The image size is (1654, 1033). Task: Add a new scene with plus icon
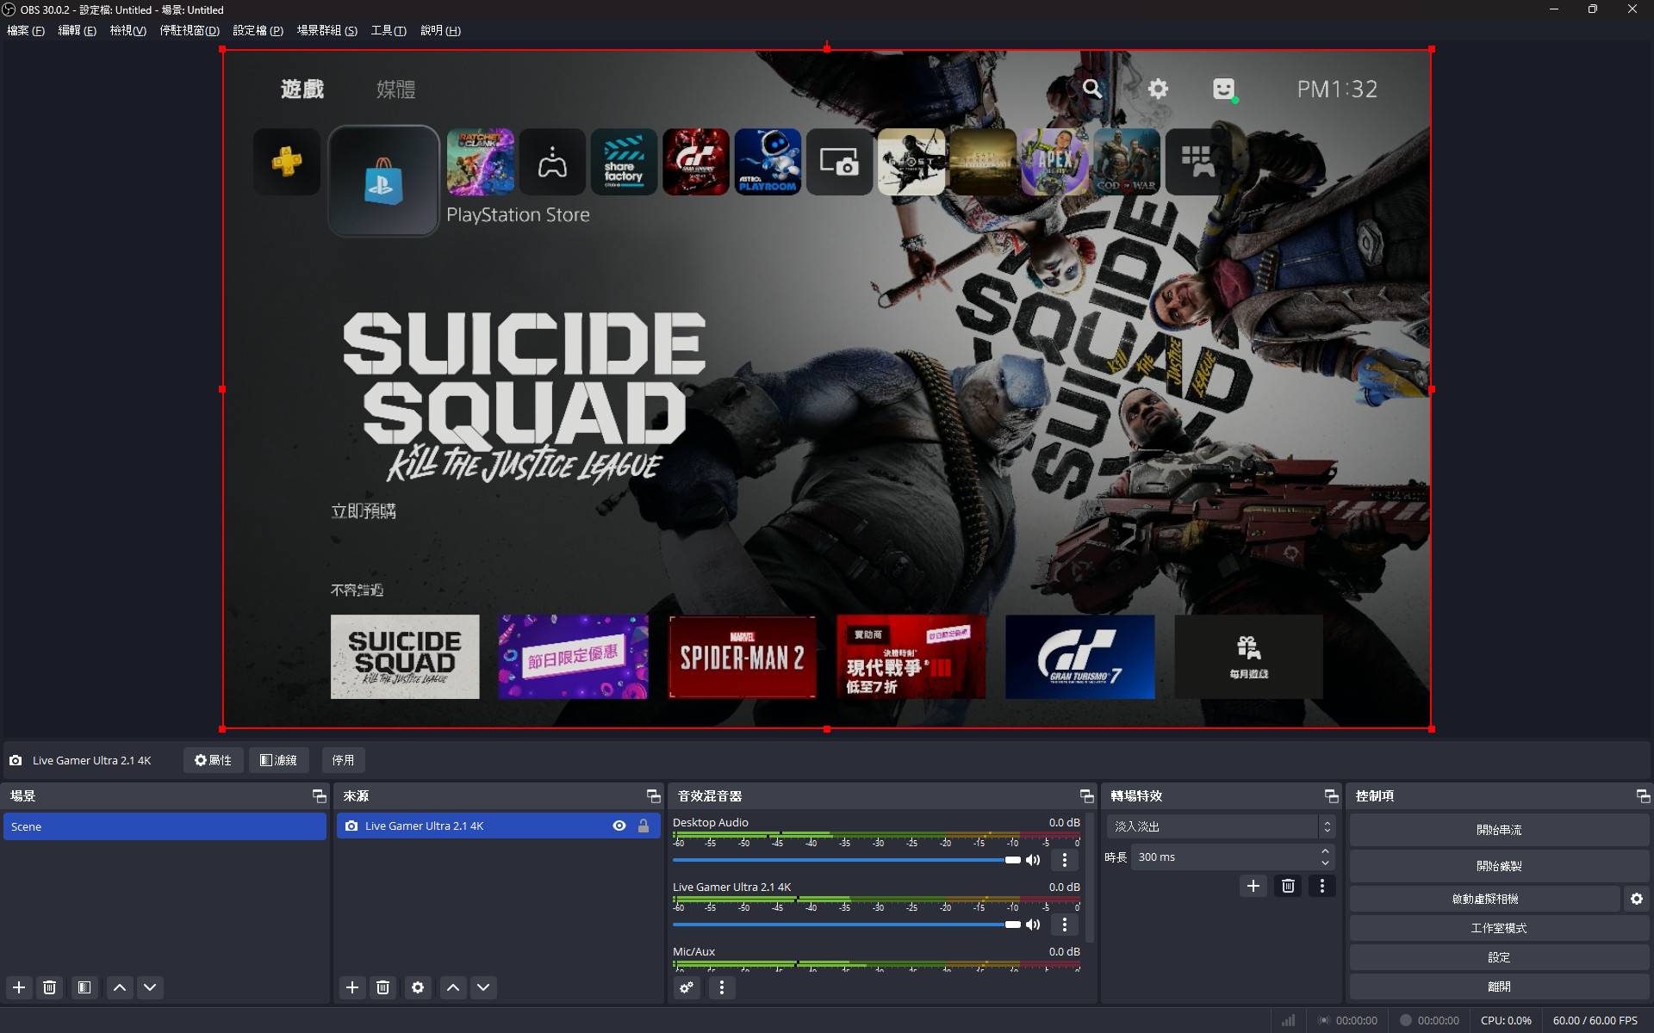pyautogui.click(x=19, y=987)
